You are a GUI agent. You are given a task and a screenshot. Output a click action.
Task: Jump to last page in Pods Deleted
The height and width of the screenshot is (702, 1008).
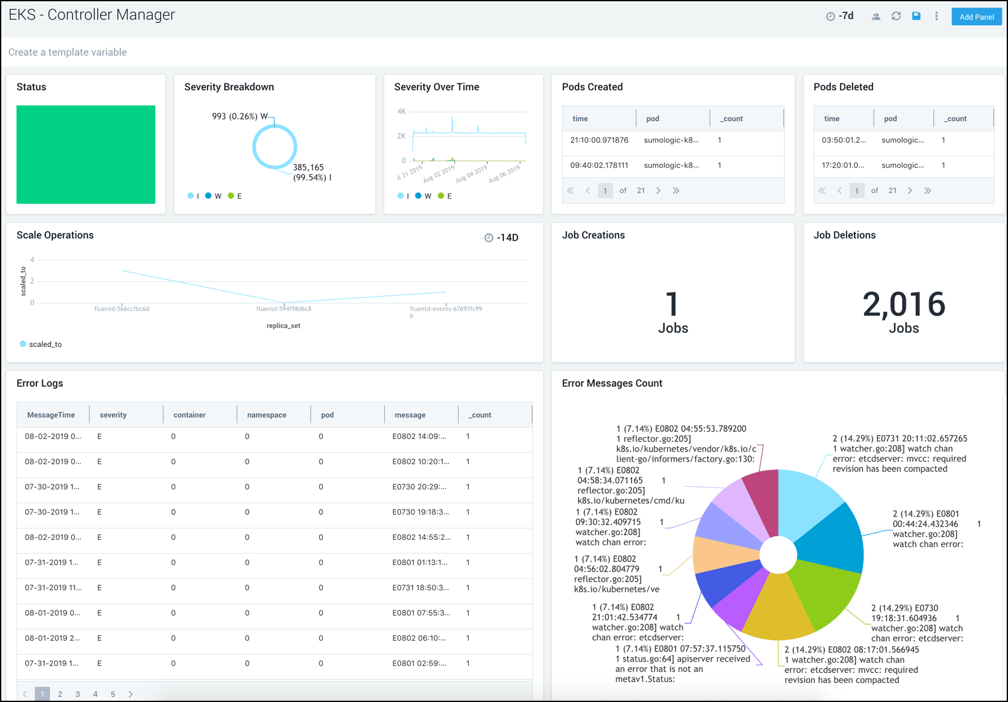(927, 190)
